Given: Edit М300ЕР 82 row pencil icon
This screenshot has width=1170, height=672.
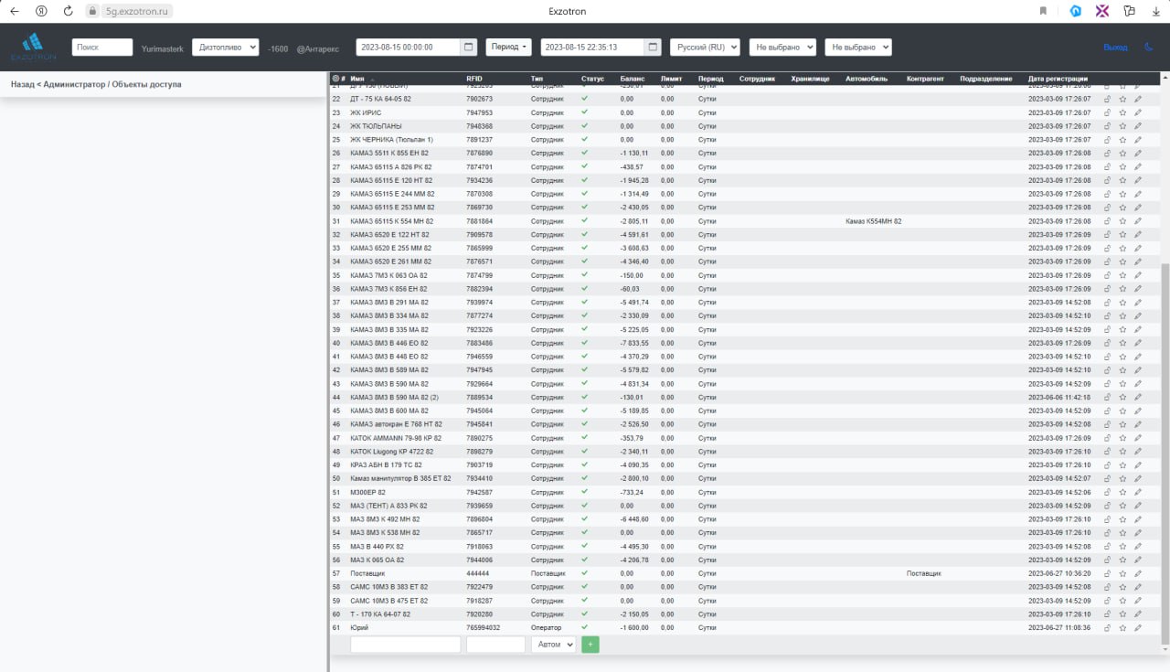Looking at the screenshot, I should click(x=1138, y=492).
